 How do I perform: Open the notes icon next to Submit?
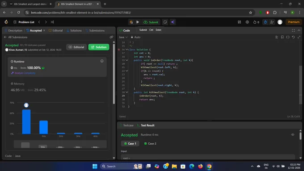point(165,22)
